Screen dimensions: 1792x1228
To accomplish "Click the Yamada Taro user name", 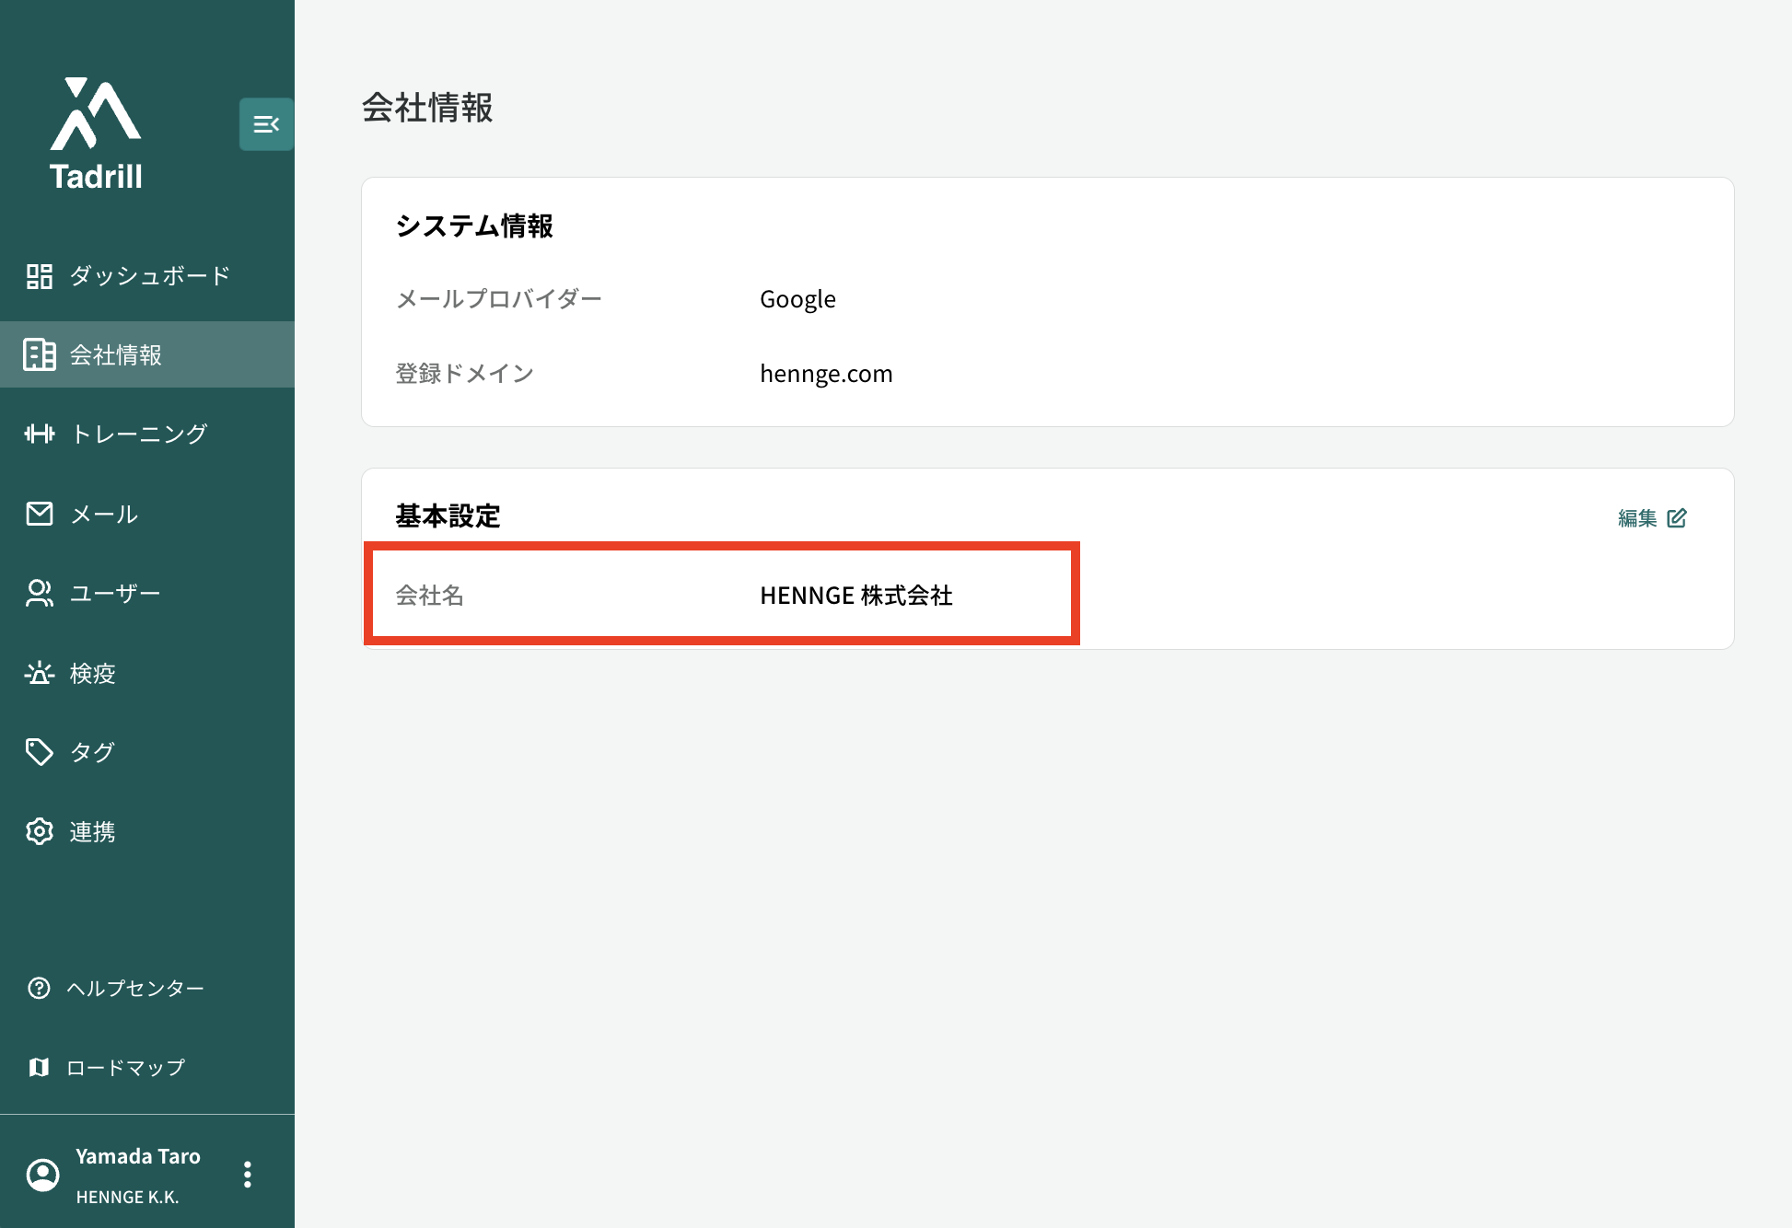I will click(x=138, y=1156).
